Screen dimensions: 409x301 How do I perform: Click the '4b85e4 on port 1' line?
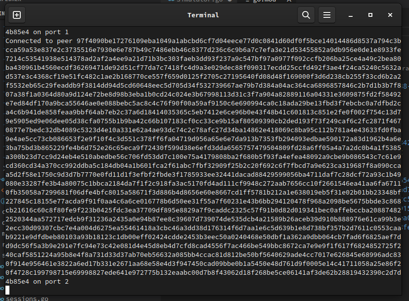pyautogui.click(x=37, y=32)
